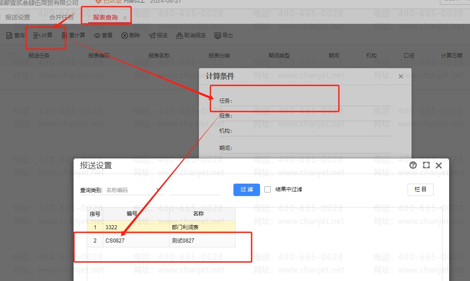
Task: Click the 机构 column header in main table
Action: (371, 55)
